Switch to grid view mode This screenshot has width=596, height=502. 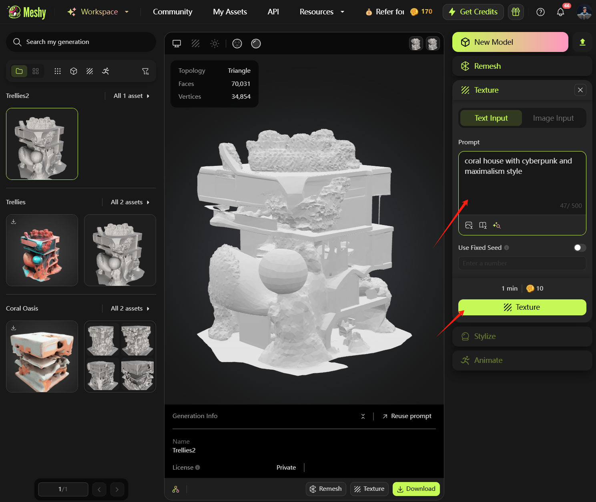pyautogui.click(x=36, y=71)
